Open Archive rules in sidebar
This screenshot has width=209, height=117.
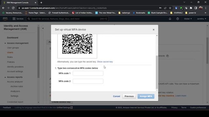point(17,86)
